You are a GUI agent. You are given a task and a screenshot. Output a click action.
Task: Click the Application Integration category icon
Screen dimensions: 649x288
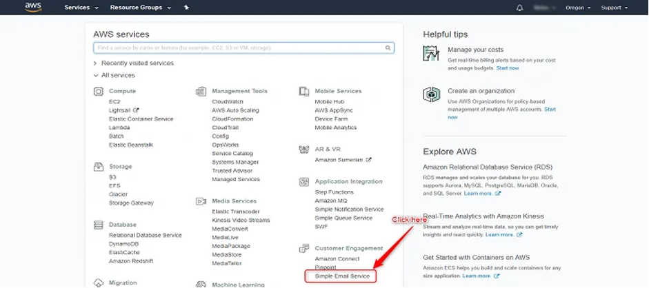tap(304, 182)
